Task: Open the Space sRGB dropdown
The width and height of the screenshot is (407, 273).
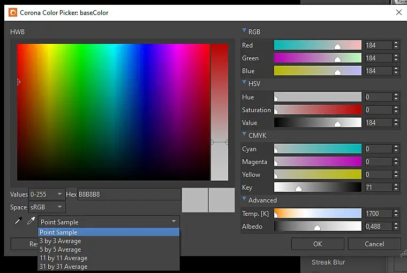Action: 47,207
